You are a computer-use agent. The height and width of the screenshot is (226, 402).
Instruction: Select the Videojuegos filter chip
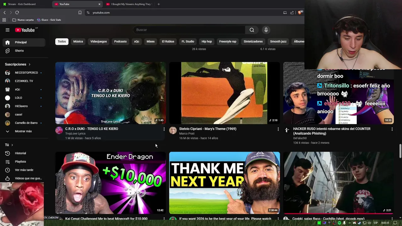pos(99,41)
